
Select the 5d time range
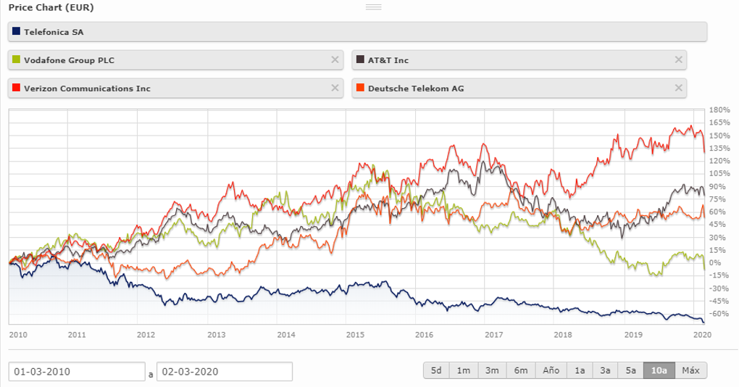click(x=436, y=370)
